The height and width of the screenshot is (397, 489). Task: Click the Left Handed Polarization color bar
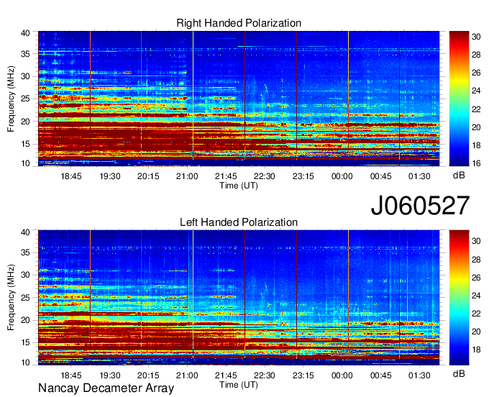[x=459, y=298]
